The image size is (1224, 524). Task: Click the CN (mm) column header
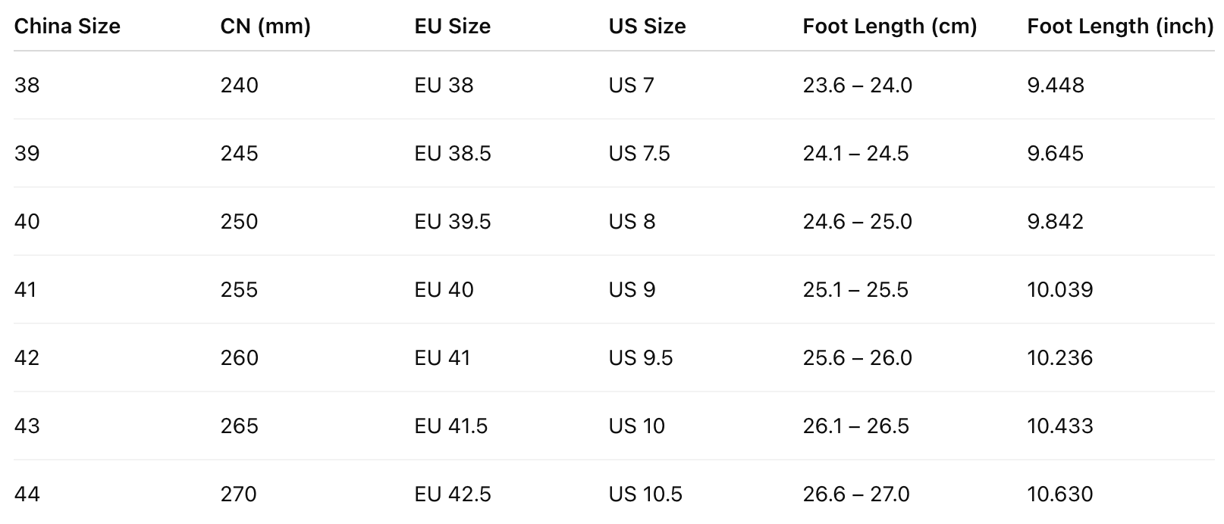tap(265, 27)
